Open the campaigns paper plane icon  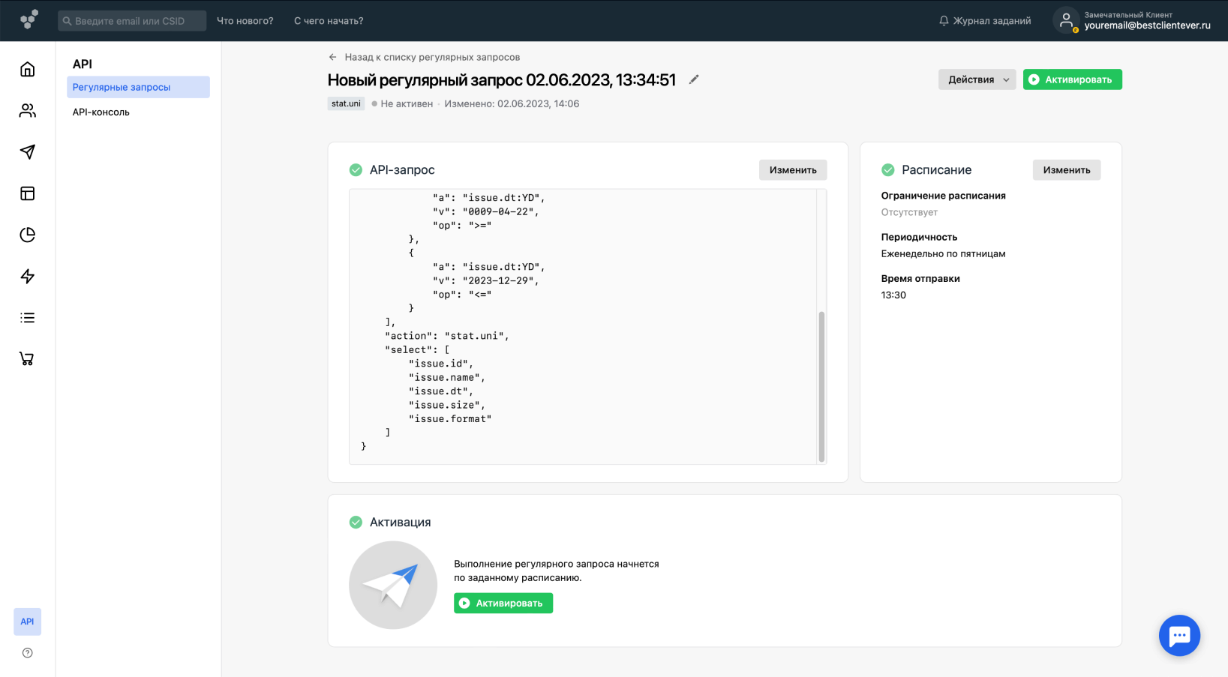27,151
